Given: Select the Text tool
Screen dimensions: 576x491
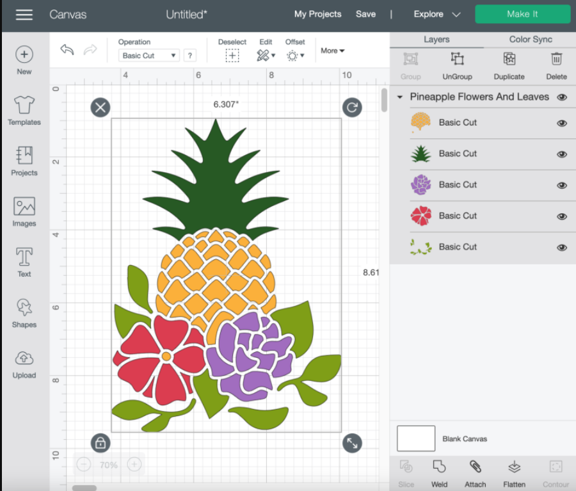Looking at the screenshot, I should click(x=24, y=262).
